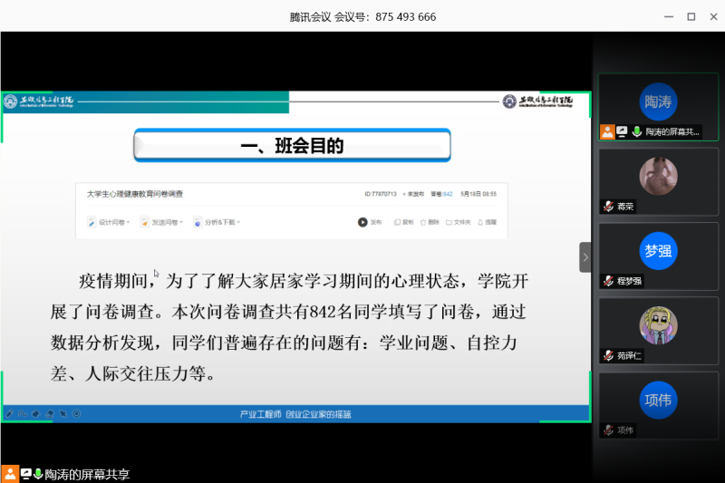
Task: Click the muted microphone icon beside 项伟
Action: click(608, 430)
